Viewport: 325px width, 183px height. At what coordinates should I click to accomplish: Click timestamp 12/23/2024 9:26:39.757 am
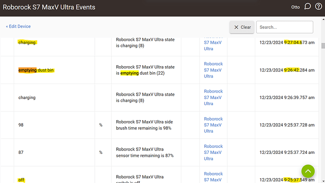point(287,98)
